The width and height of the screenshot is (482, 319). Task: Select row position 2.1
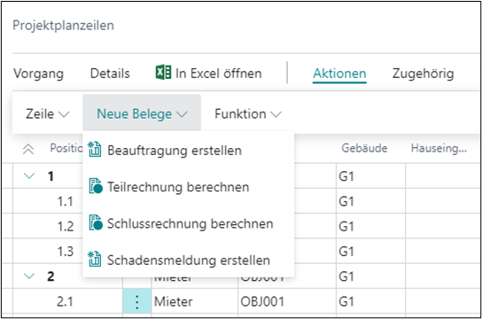65,302
